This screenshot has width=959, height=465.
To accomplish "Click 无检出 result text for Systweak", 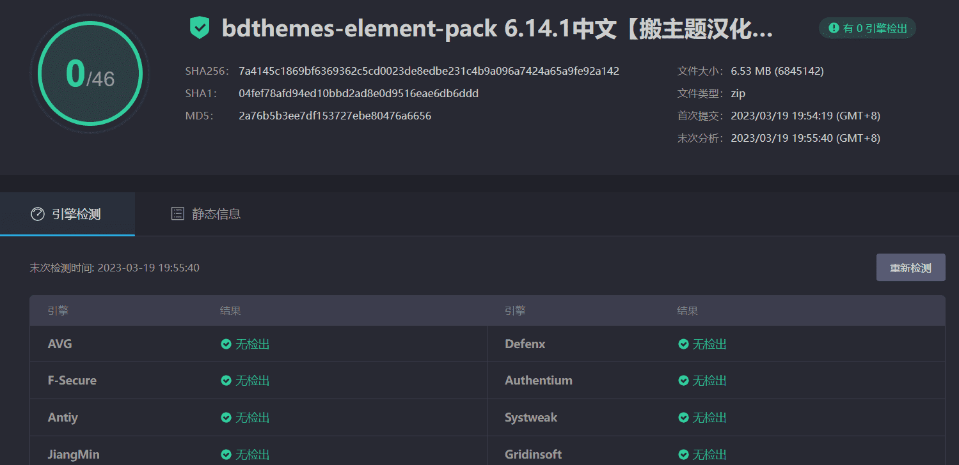I will coord(709,418).
